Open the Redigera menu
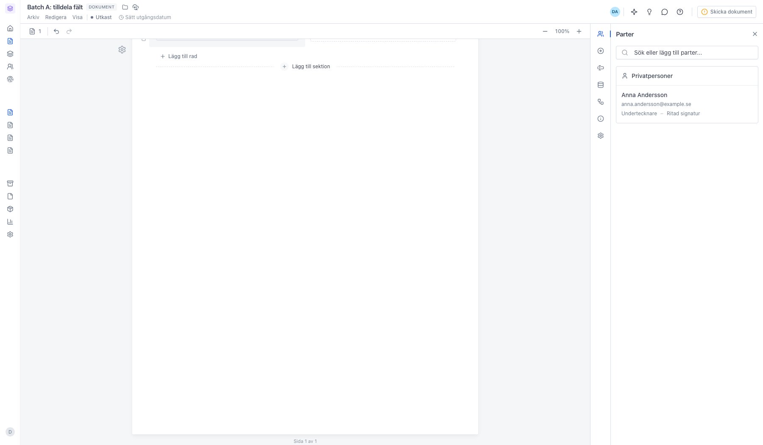The width and height of the screenshot is (763, 445). (56, 17)
